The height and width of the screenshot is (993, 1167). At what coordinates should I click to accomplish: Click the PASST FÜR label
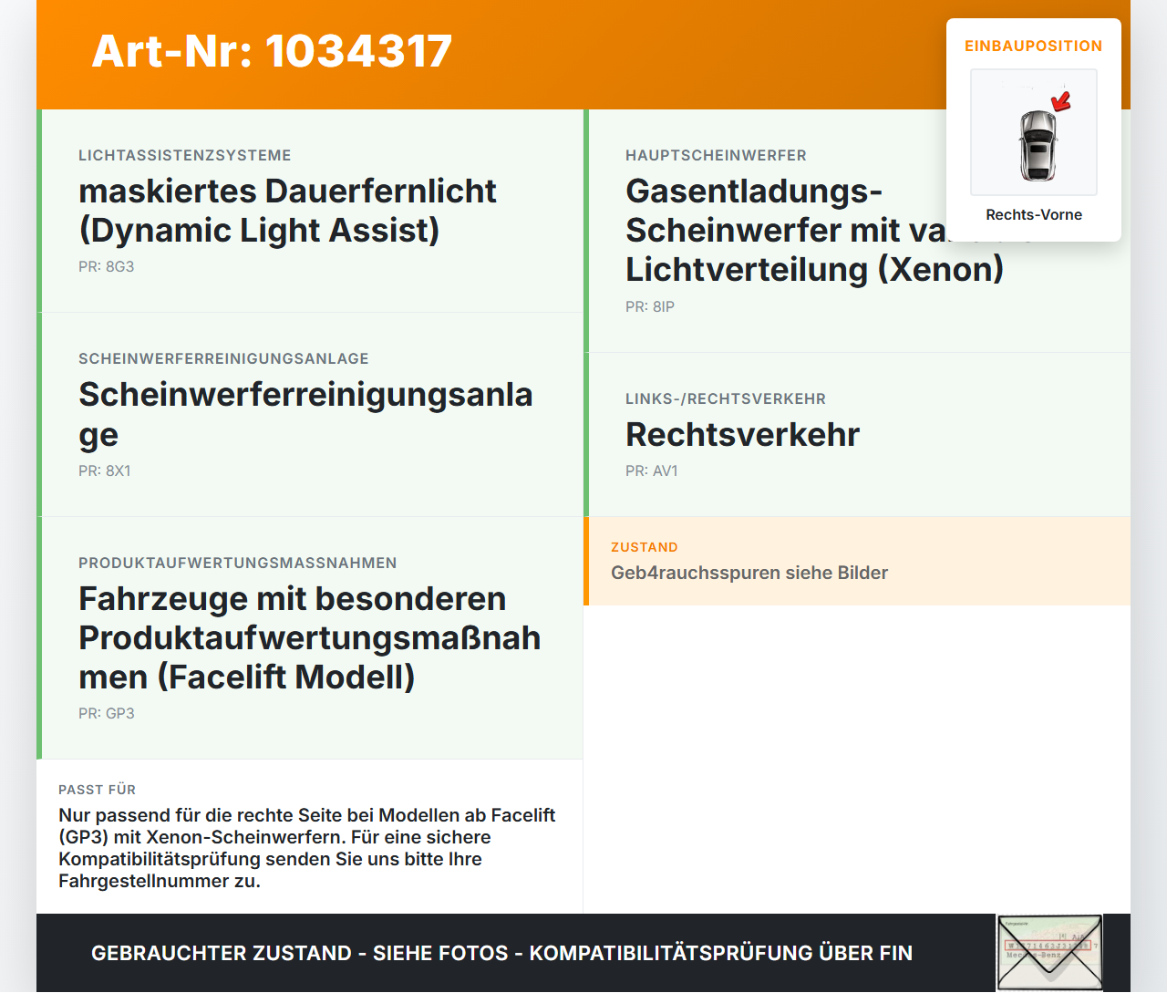(97, 790)
